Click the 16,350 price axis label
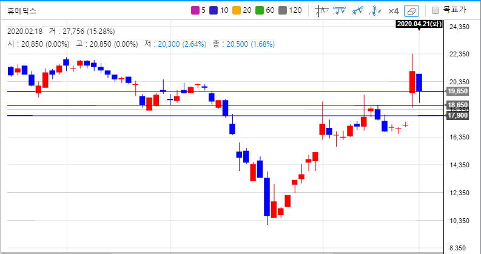The height and width of the screenshot is (254, 481). coord(459,137)
